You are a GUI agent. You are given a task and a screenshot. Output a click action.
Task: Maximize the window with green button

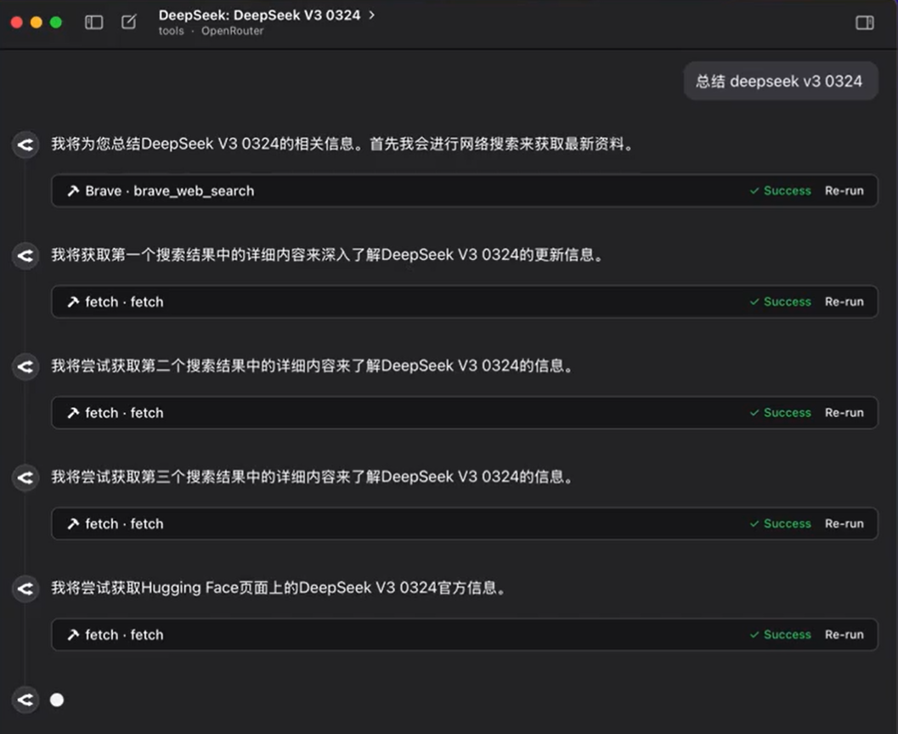[55, 22]
